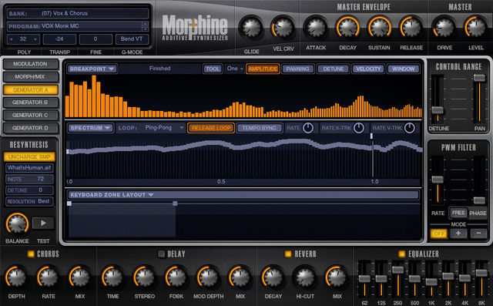Screen dimensions: 493x306
Task: Click the Control Range Pan slider
Action: pyautogui.click(x=479, y=78)
